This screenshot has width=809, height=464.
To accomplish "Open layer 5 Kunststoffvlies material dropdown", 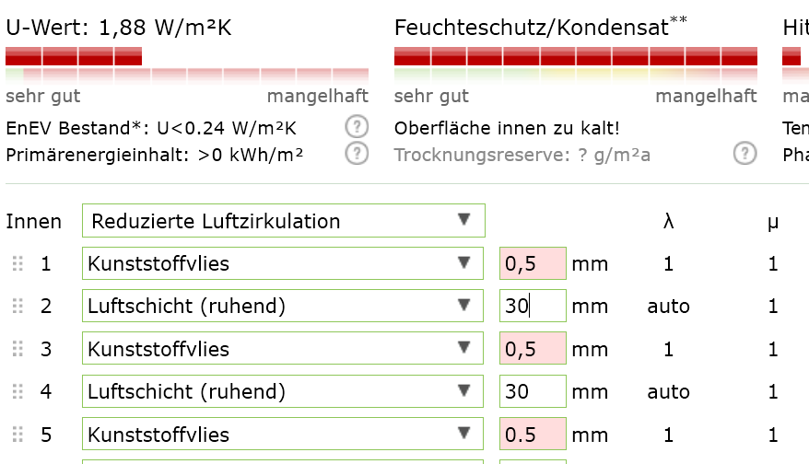I will tap(283, 435).
